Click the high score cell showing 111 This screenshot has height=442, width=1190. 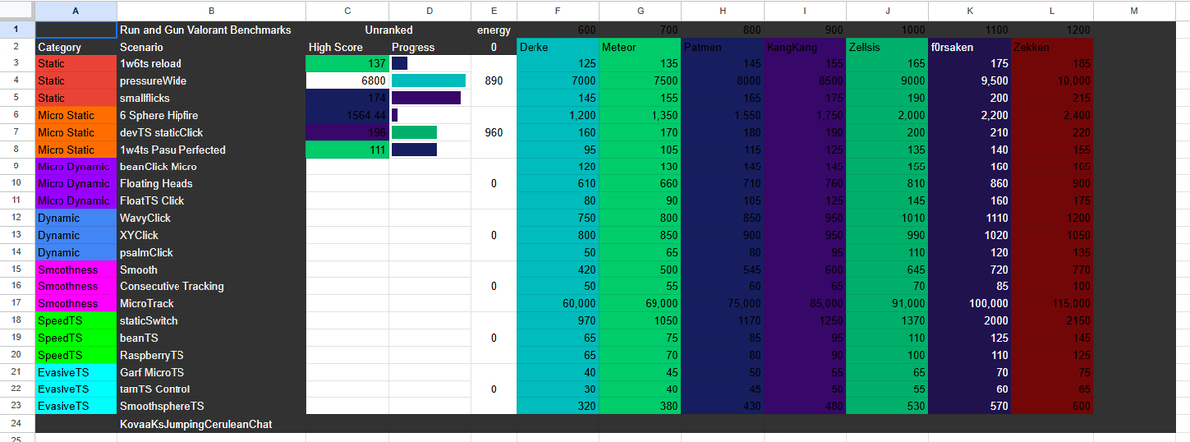pos(347,149)
